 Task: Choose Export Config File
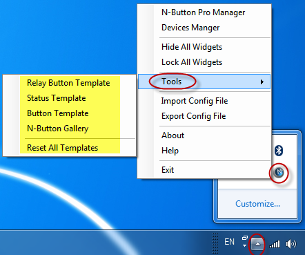194,116
